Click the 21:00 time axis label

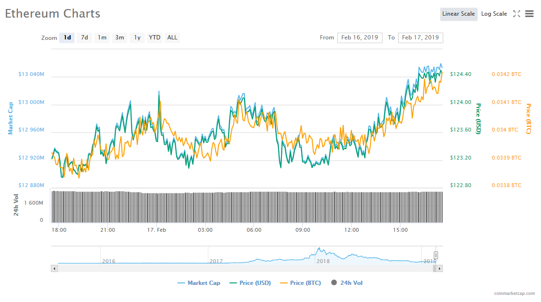click(108, 230)
